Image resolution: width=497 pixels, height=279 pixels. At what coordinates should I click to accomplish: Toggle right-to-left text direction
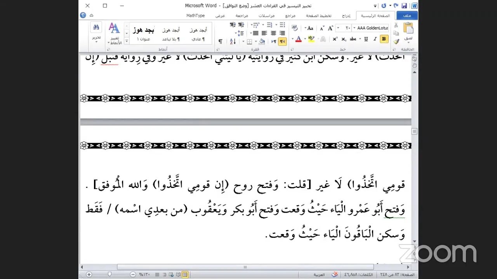click(x=282, y=41)
